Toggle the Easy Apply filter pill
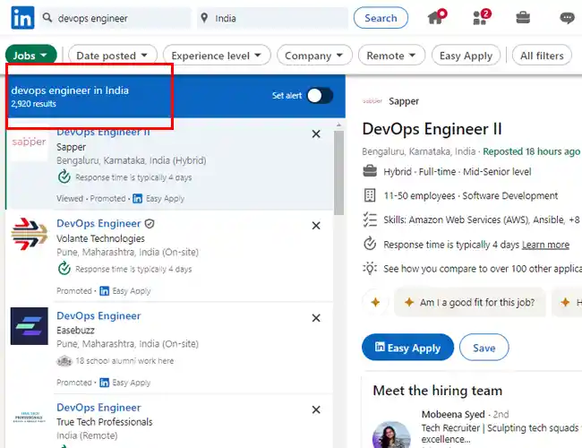This screenshot has height=448, width=582. click(466, 56)
